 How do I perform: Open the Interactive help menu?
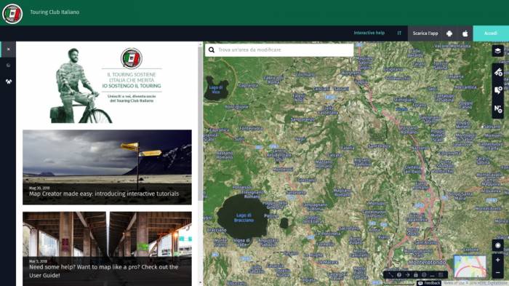tap(369, 33)
